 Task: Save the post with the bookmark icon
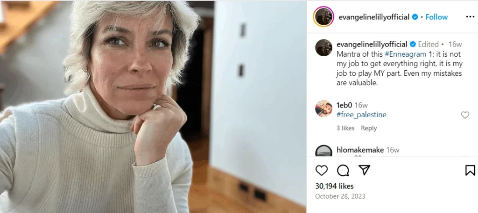pyautogui.click(x=470, y=170)
